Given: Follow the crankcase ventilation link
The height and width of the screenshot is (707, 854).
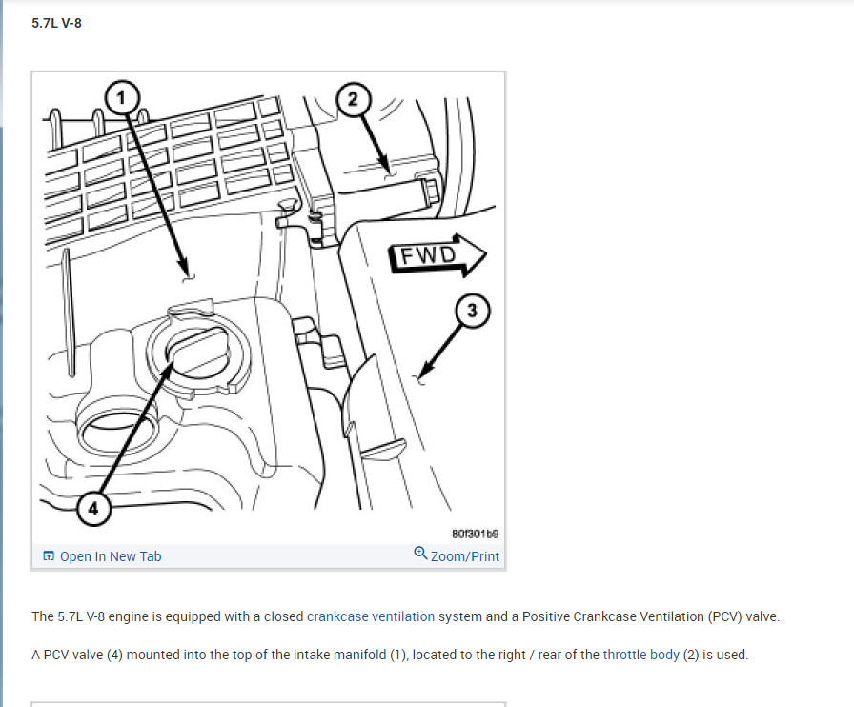Looking at the screenshot, I should [371, 616].
